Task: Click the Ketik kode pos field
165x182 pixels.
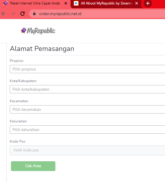Action: [87, 150]
